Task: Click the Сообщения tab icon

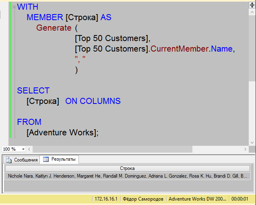Action: (8, 160)
